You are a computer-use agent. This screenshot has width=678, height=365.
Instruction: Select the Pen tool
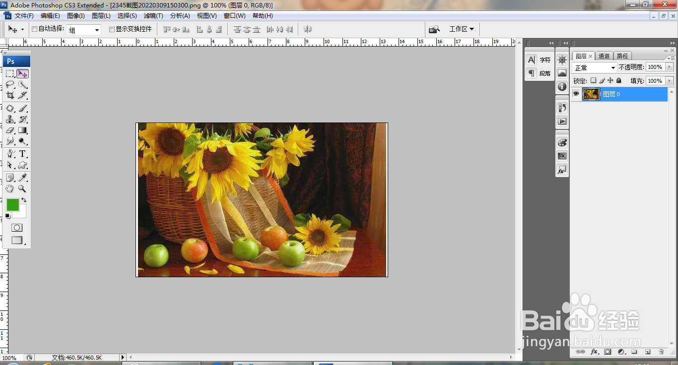pyautogui.click(x=10, y=154)
